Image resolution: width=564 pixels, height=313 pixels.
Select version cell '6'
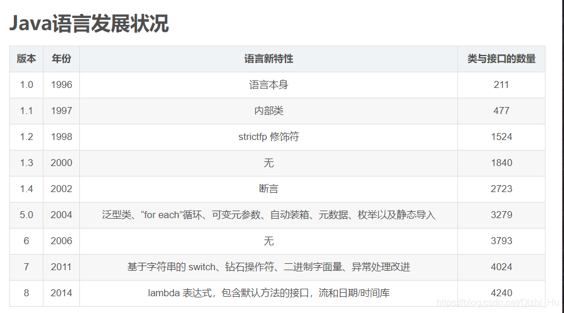tap(26, 241)
